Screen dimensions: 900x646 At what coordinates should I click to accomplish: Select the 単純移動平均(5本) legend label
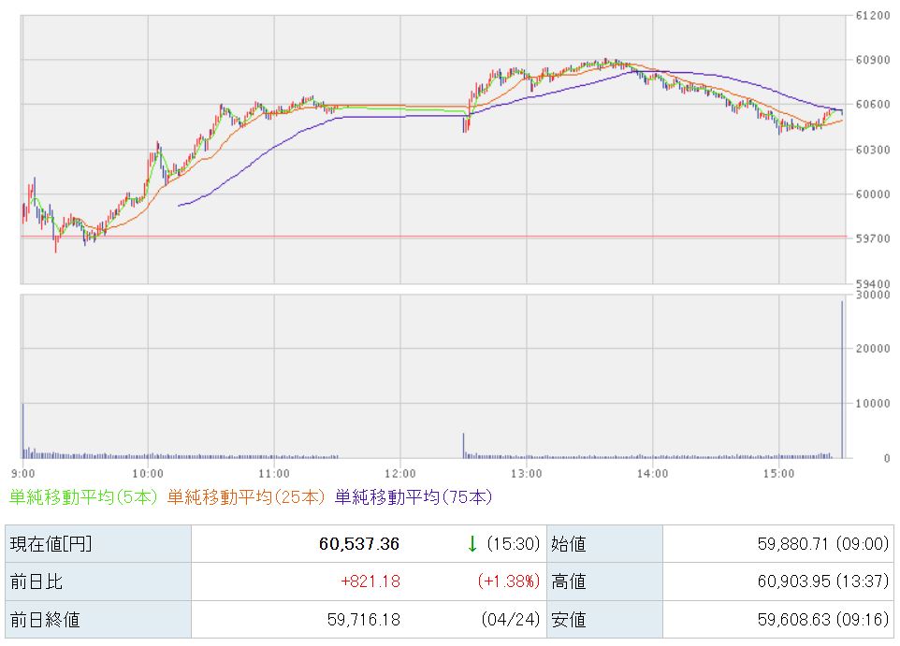pos(83,497)
